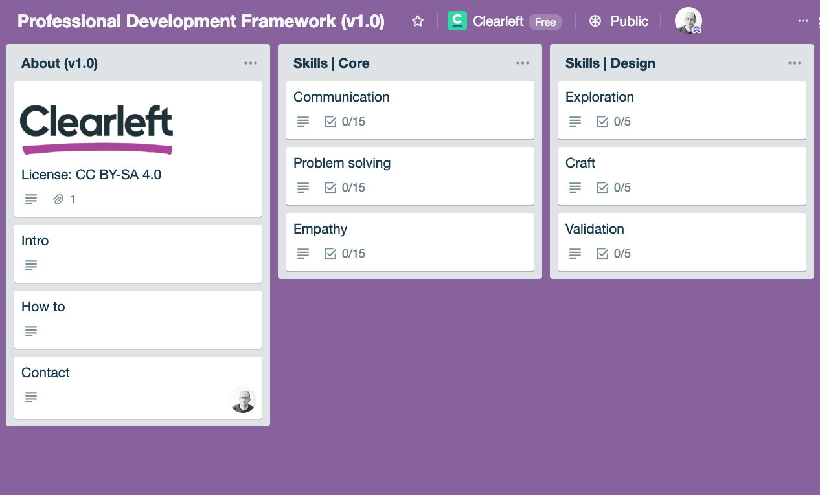Click description icon on License card

tap(31, 199)
